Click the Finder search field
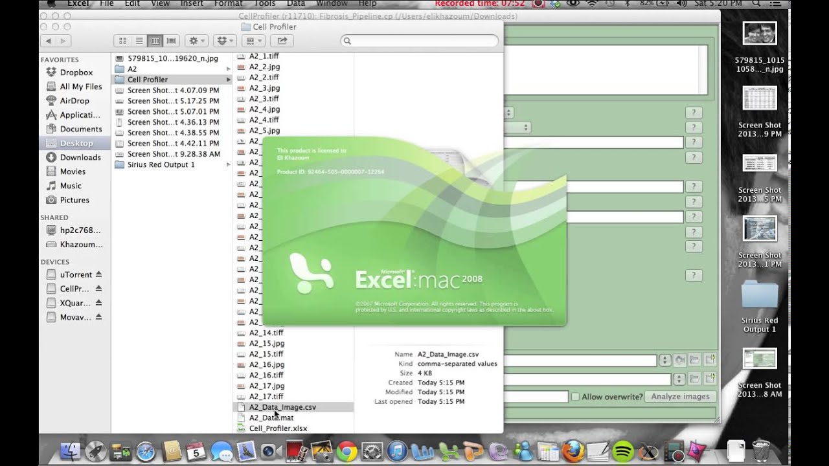 coord(420,41)
